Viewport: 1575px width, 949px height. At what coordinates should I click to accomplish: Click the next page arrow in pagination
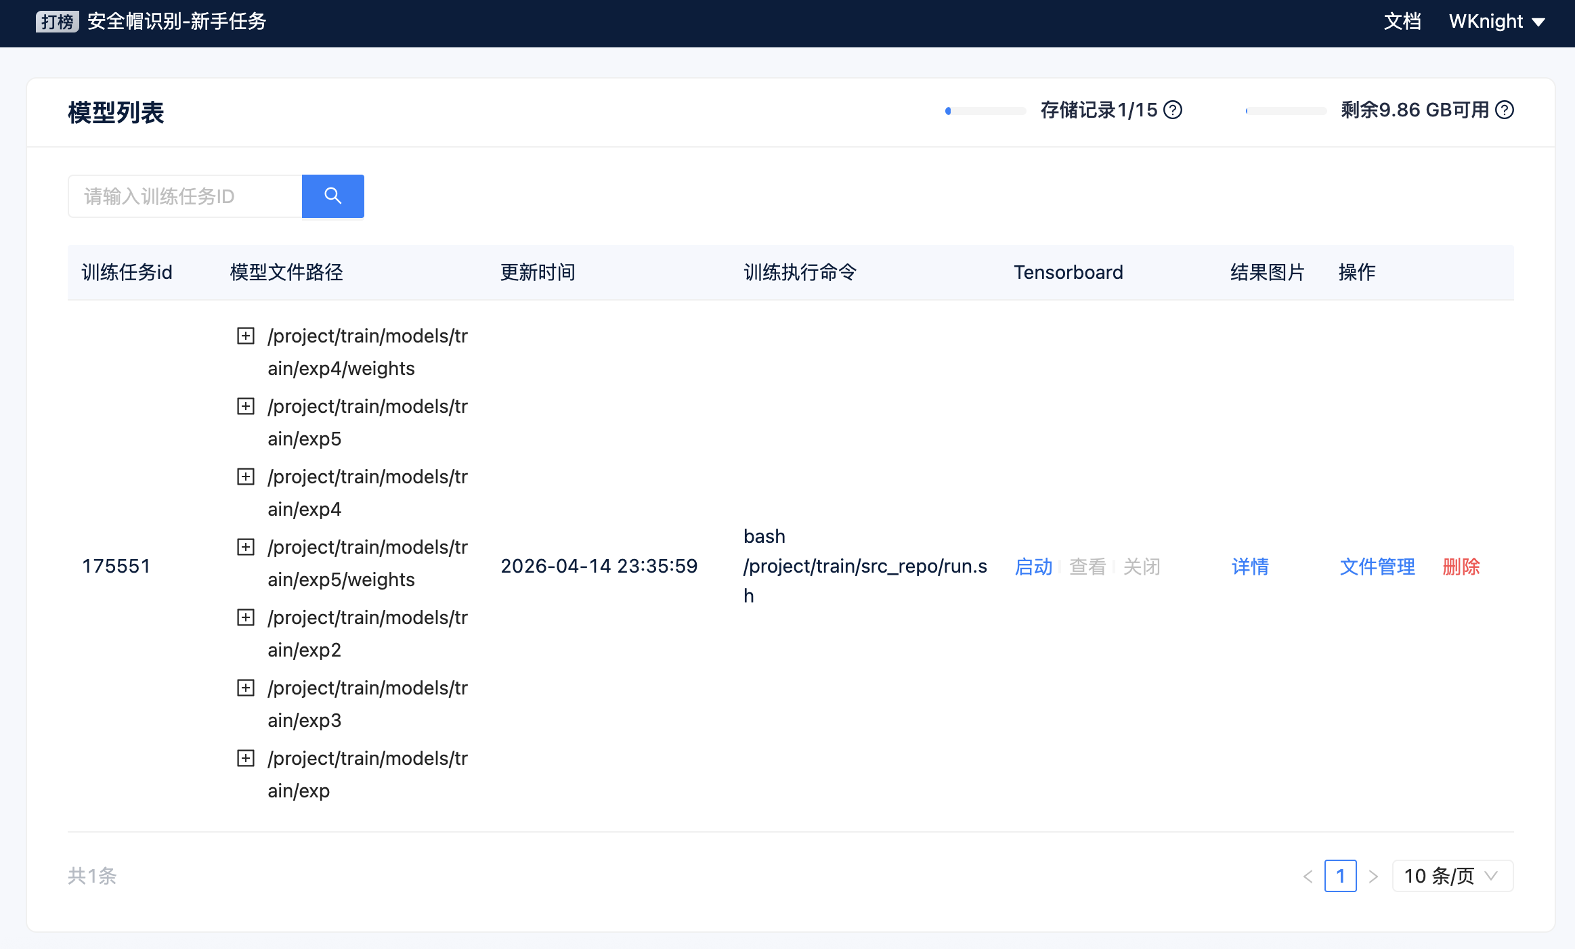tap(1373, 875)
